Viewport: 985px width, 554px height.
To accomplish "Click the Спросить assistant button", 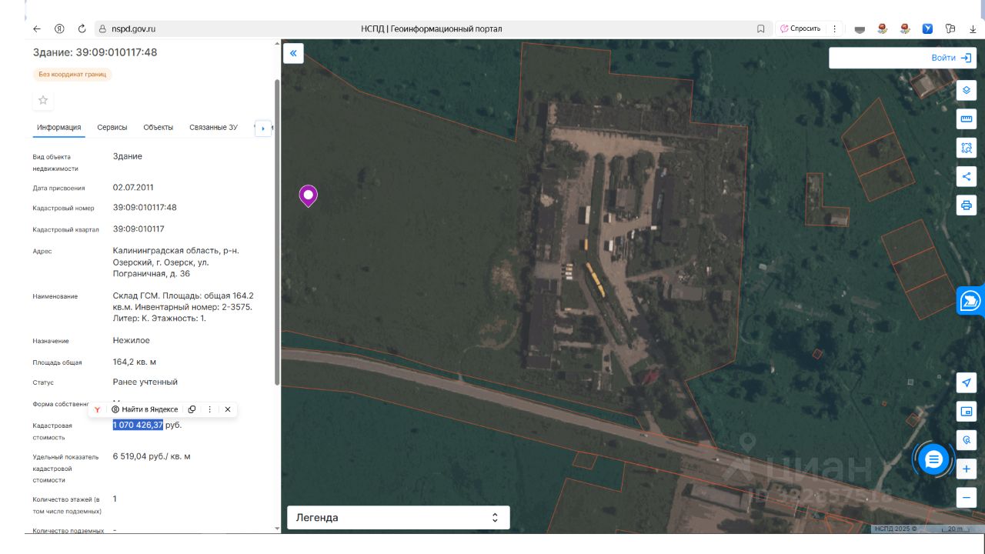I will point(800,28).
